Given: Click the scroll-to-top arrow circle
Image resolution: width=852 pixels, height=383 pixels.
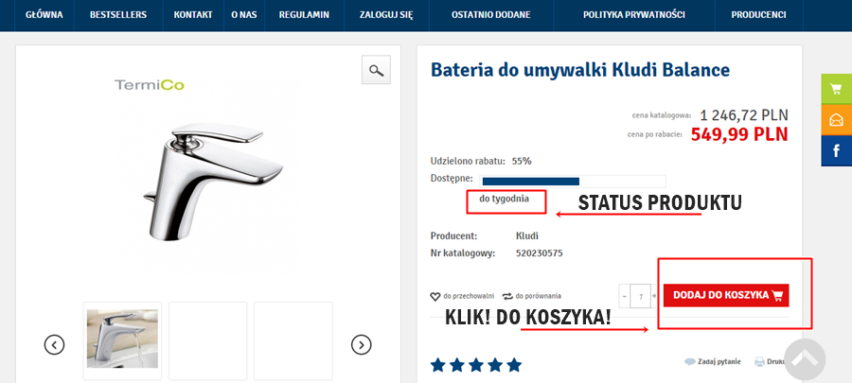Looking at the screenshot, I should 805,359.
